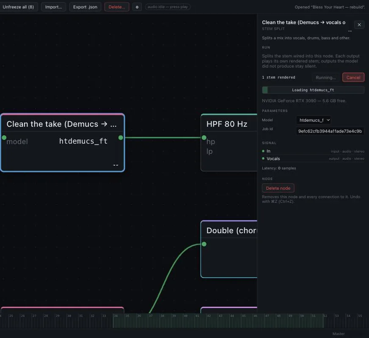The height and width of the screenshot is (338, 369).
Task: Click the audio idle — press play pill
Action: click(x=168, y=7)
